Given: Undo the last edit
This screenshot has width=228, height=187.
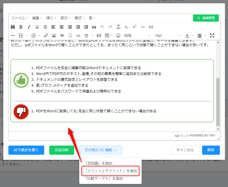Looking at the screenshot, I should point(102,27).
